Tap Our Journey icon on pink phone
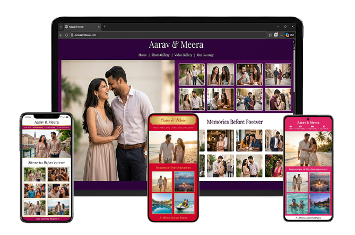 324,127
